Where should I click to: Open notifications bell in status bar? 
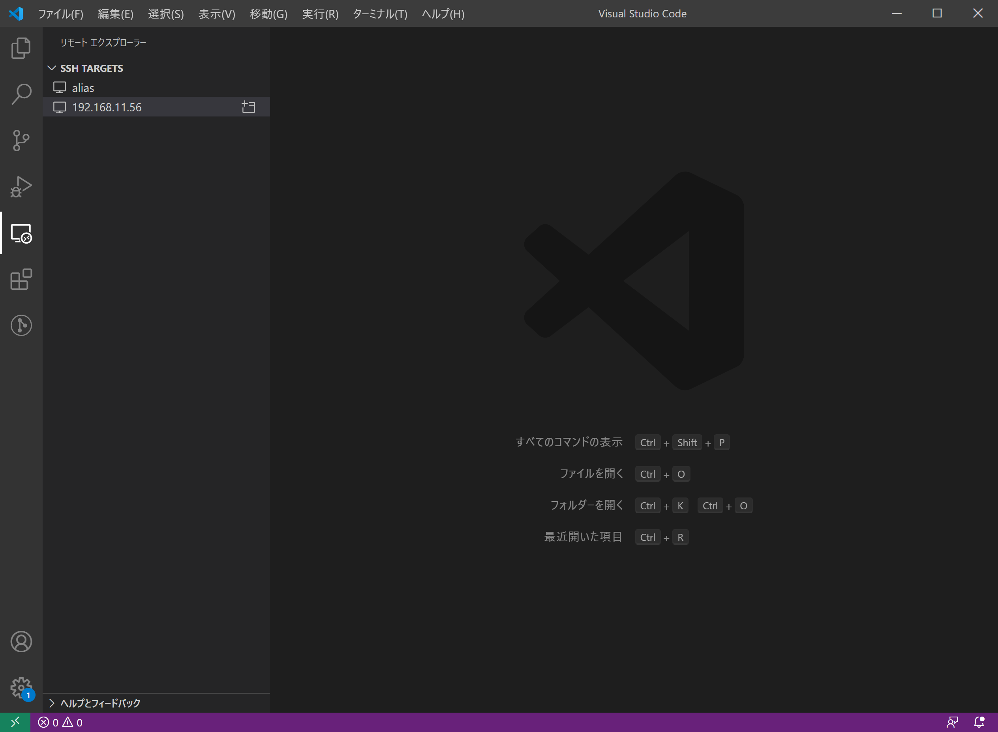pos(979,722)
